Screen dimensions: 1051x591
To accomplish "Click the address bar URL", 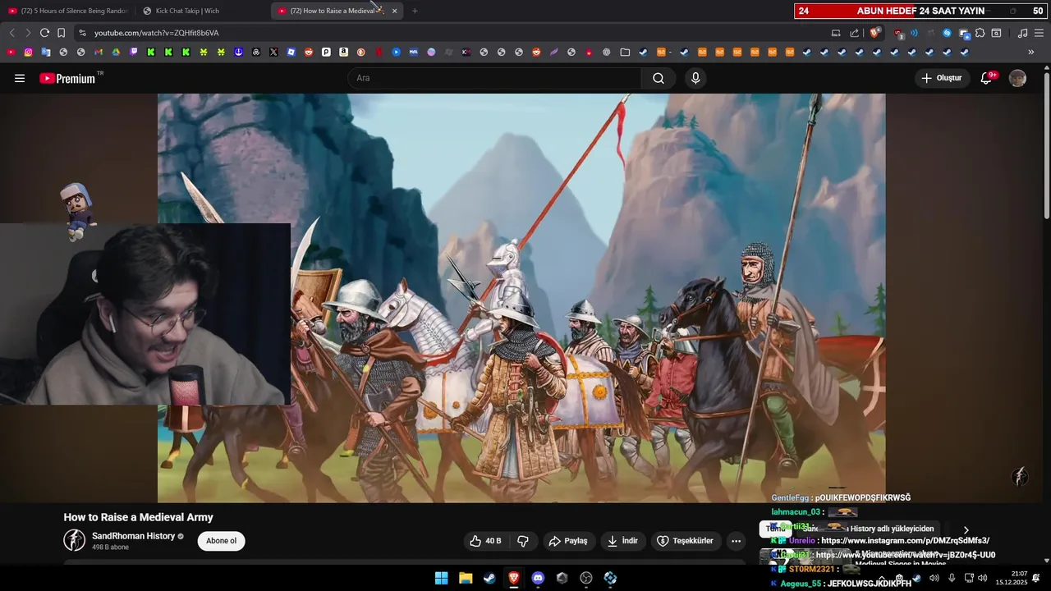I will coord(156,33).
